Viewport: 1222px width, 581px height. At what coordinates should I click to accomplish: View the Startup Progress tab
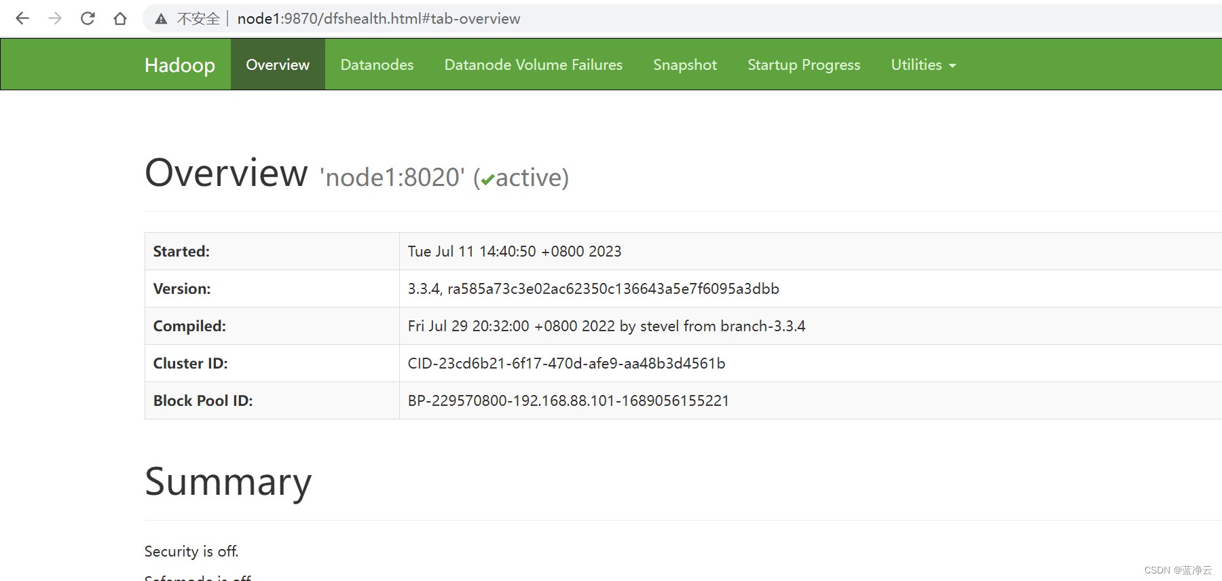[804, 64]
